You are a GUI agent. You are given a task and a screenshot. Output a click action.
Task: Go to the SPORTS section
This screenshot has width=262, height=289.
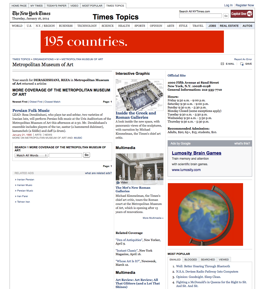point(140,26)
